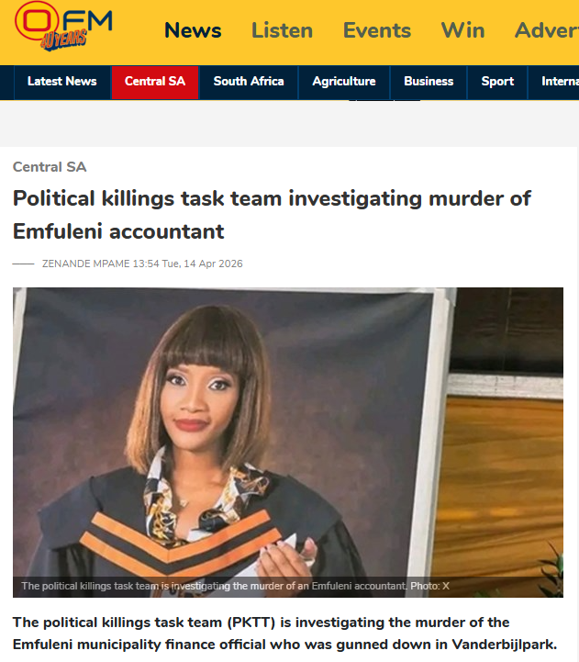579x662 pixels.
Task: Click the OFM 40 Years logo
Action: point(63,27)
